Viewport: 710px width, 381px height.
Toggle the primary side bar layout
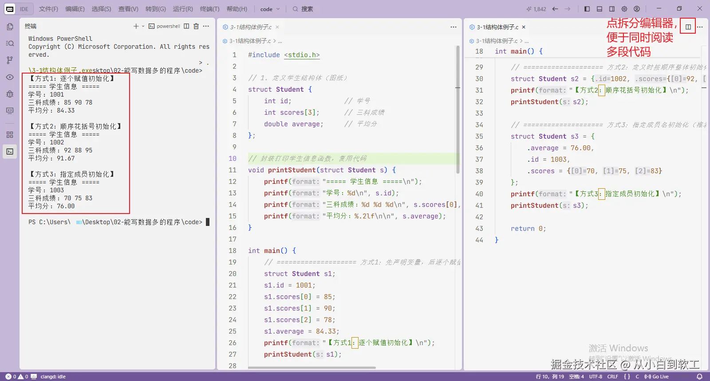click(587, 9)
